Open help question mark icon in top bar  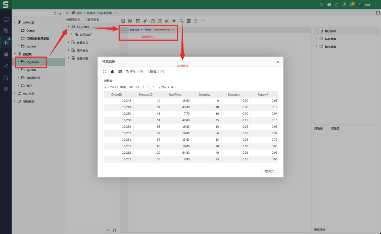(x=344, y=4)
